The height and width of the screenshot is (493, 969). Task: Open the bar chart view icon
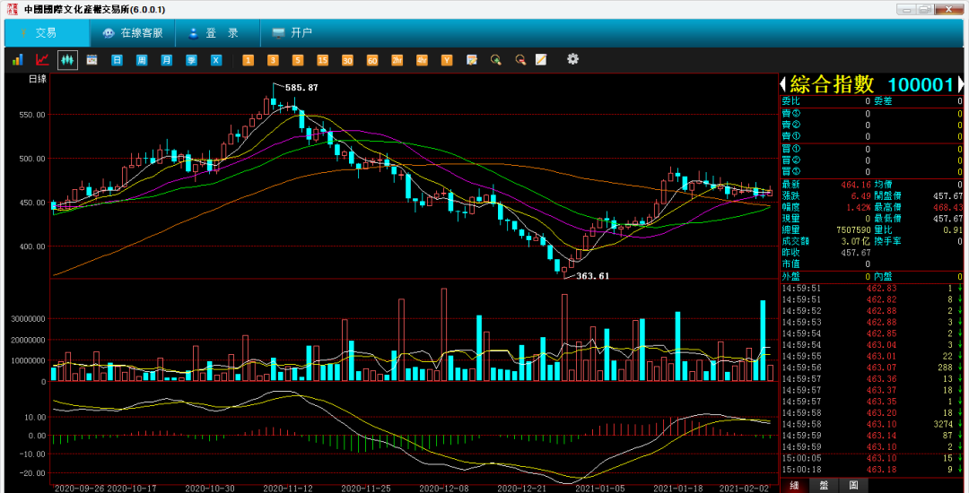pos(17,60)
